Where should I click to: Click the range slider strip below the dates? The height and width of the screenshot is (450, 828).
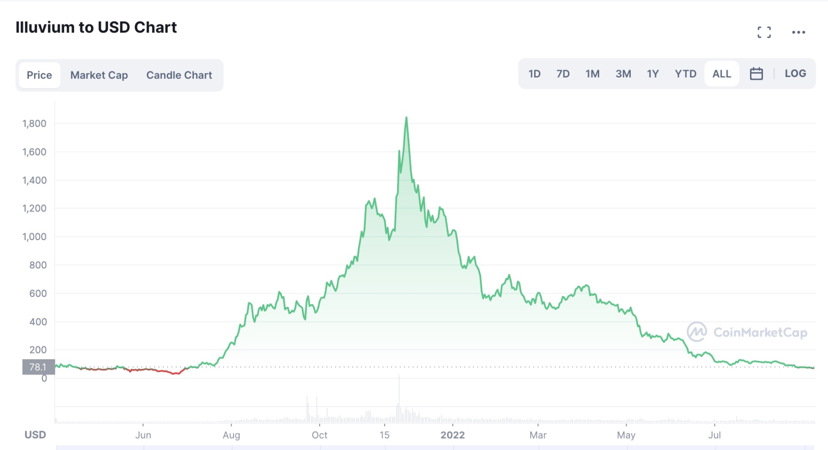pyautogui.click(x=435, y=448)
